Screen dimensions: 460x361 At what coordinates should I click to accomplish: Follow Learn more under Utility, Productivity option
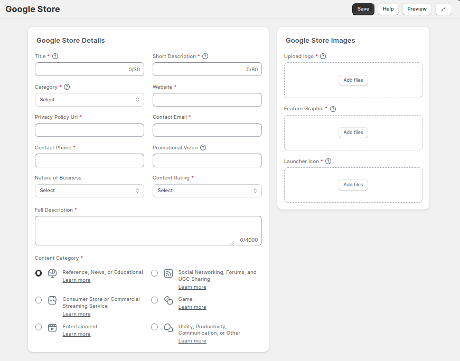[192, 341]
